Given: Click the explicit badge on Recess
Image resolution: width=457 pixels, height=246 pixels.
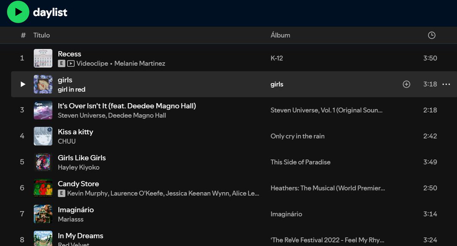Looking at the screenshot, I should tap(61, 63).
